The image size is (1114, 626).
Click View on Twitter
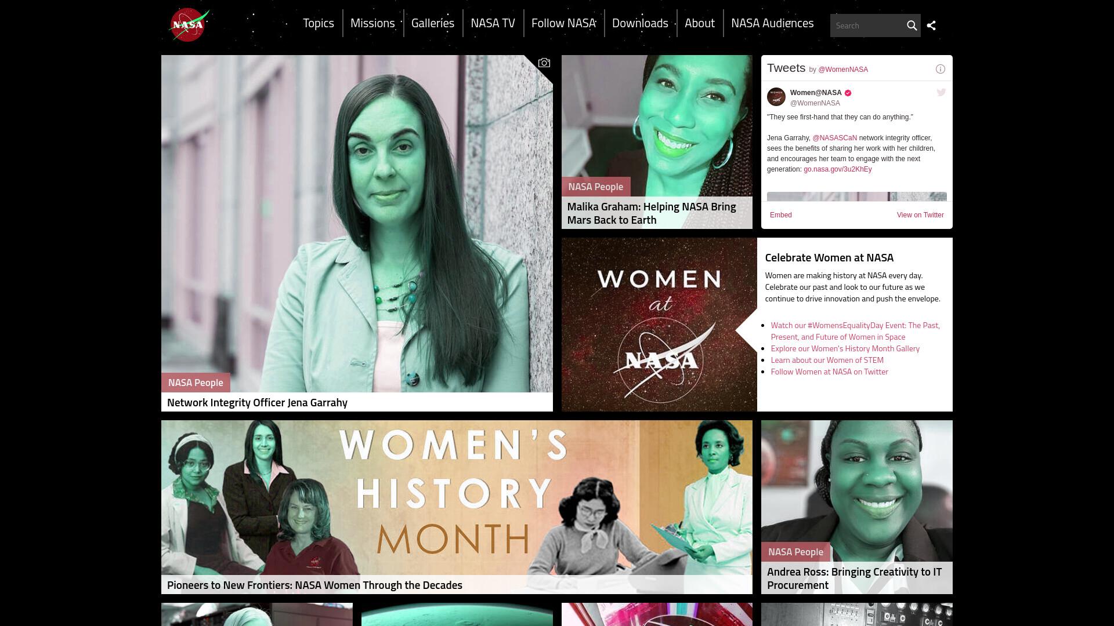point(920,215)
